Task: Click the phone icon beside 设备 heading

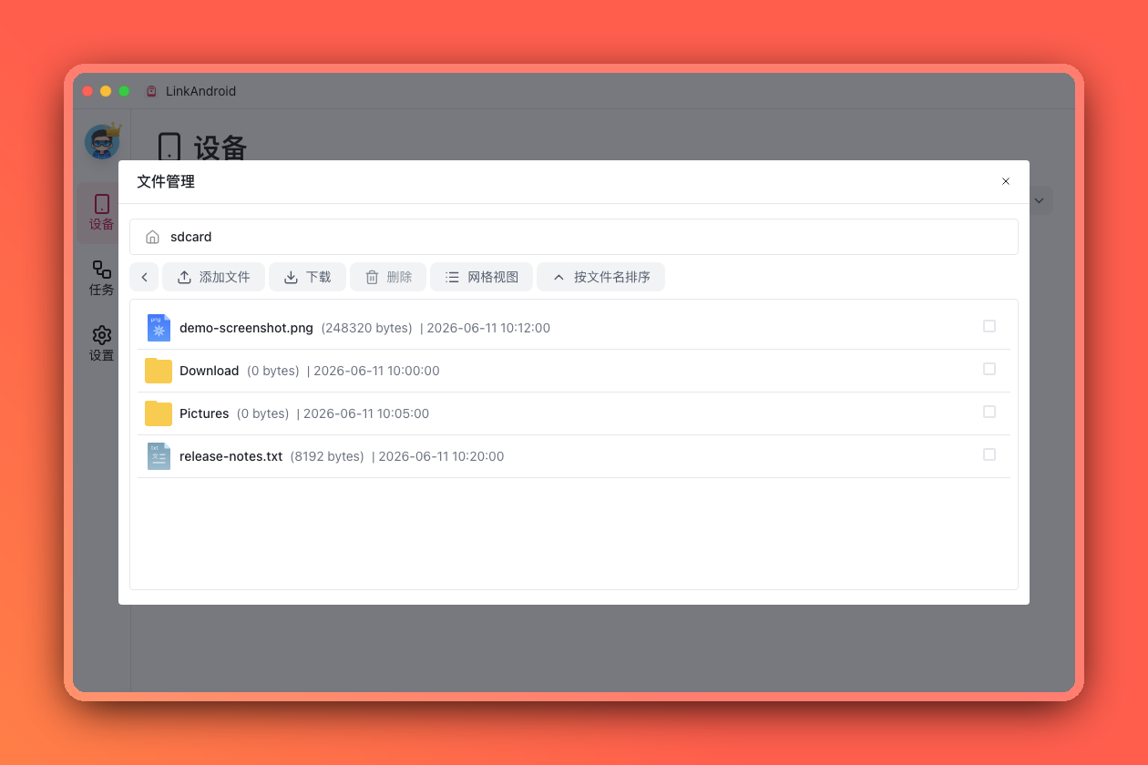Action: coord(169,148)
